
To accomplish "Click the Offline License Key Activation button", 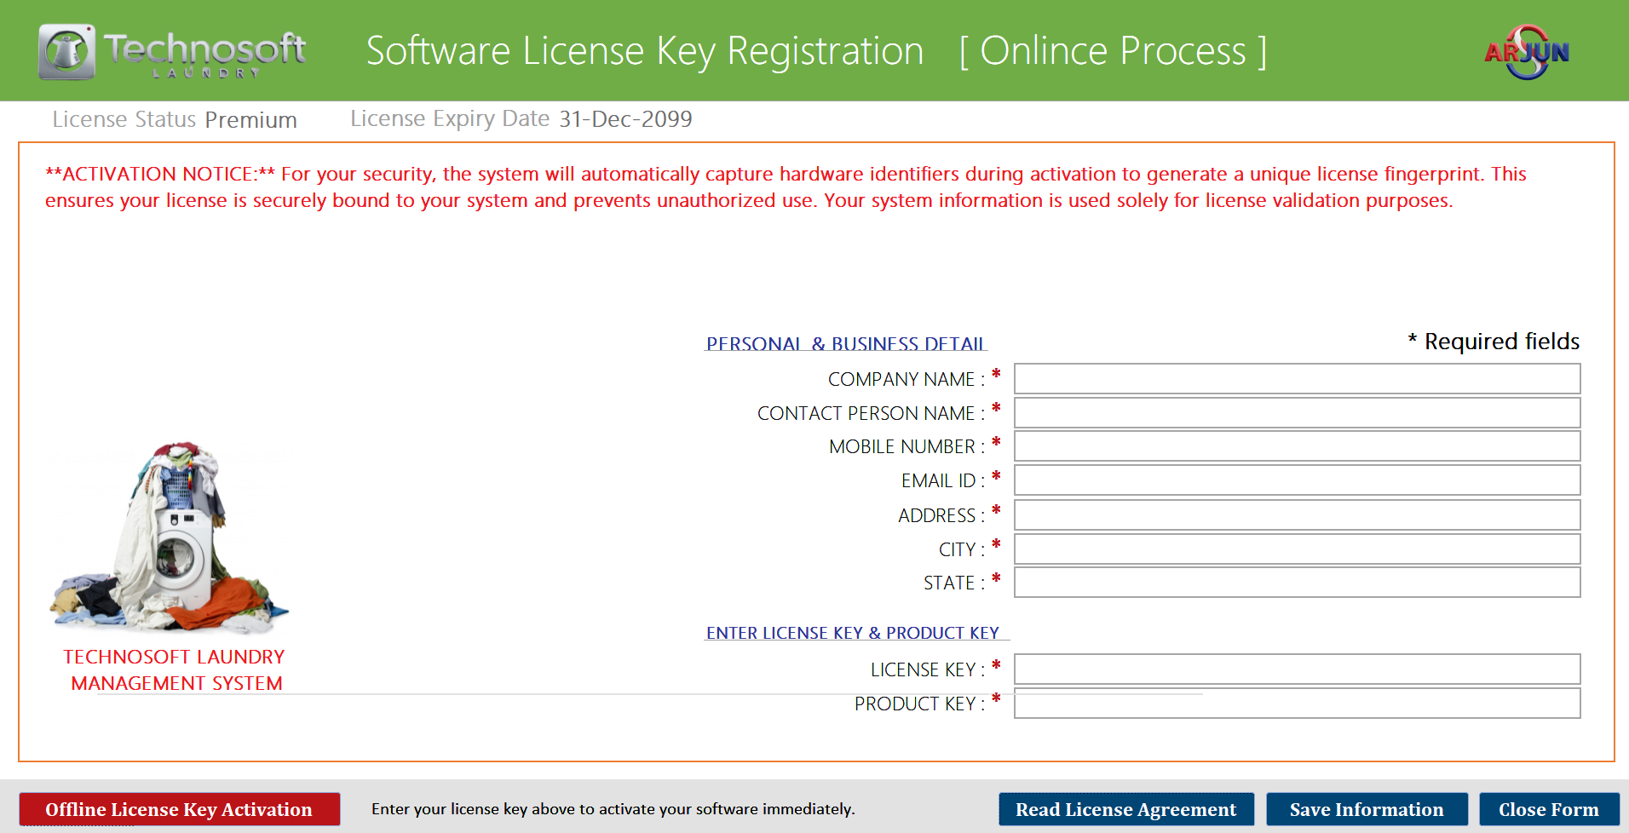I will (179, 808).
